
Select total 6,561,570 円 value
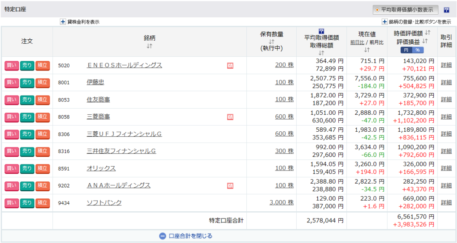coord(416,217)
